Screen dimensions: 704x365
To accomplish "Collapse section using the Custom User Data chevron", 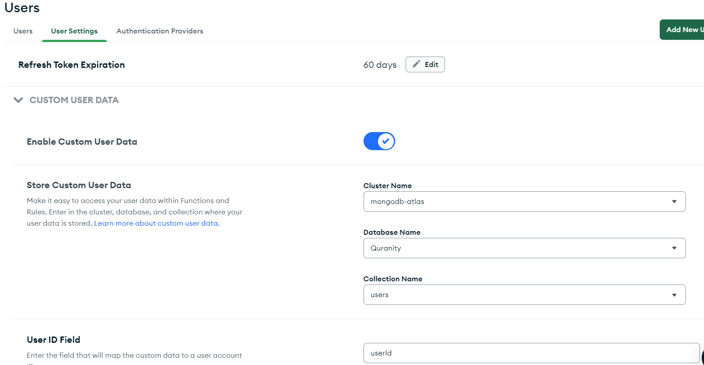I will (x=18, y=100).
